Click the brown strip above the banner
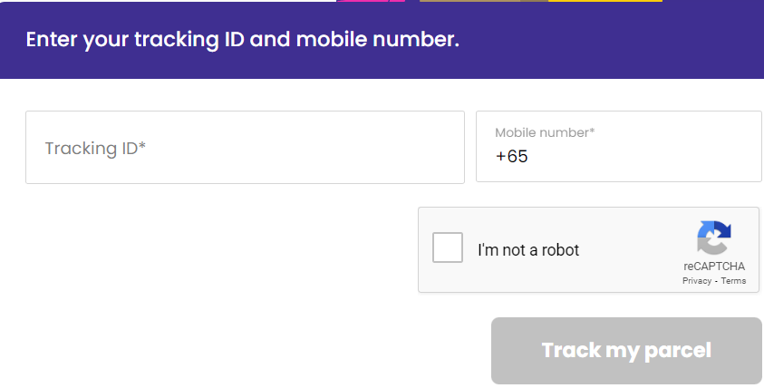The width and height of the screenshot is (764, 388). 482,1
